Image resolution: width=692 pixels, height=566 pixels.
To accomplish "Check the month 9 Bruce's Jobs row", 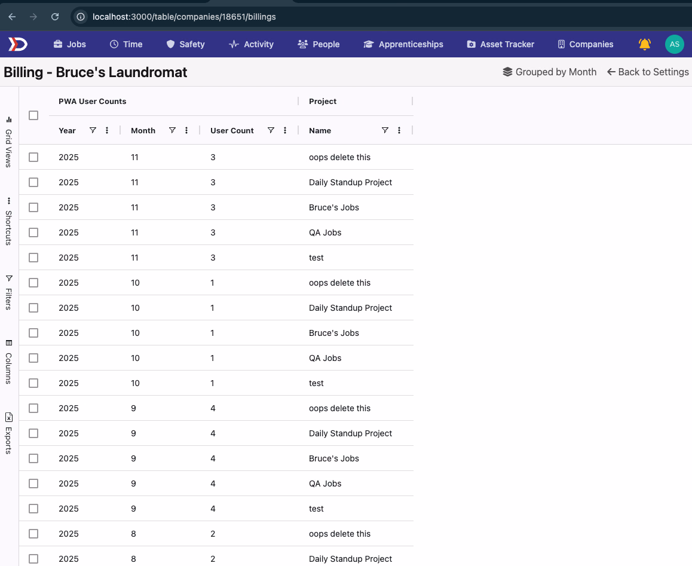I will click(33, 458).
